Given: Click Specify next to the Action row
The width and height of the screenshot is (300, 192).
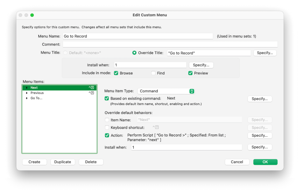Looking at the screenshot, I should click(259, 135).
